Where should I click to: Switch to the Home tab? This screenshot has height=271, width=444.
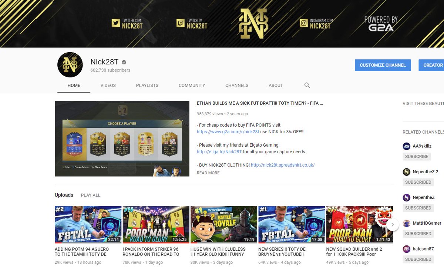pyautogui.click(x=74, y=85)
